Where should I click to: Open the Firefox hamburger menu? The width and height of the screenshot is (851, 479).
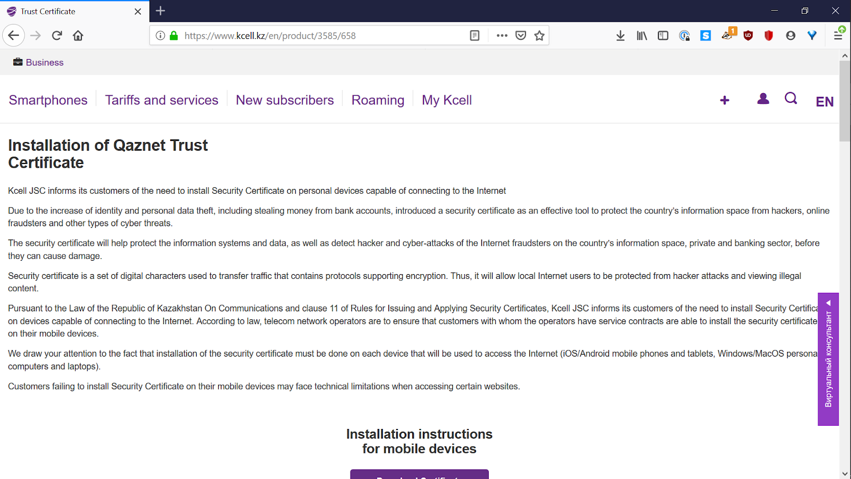click(838, 35)
